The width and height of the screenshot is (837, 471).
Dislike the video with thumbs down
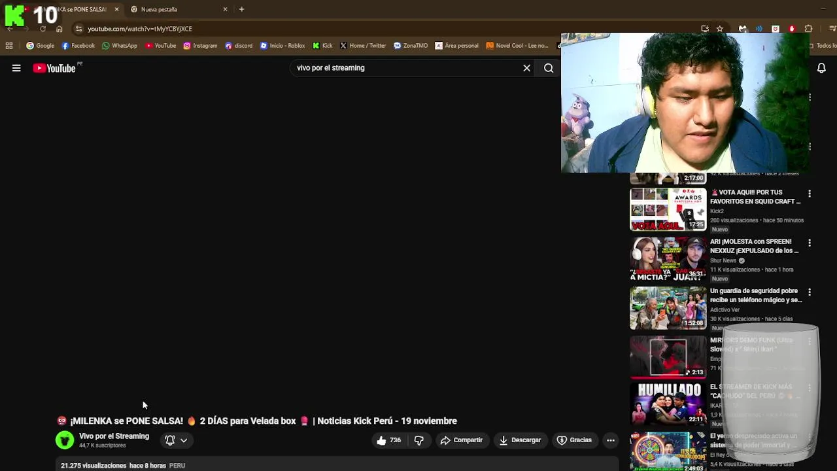(x=419, y=440)
